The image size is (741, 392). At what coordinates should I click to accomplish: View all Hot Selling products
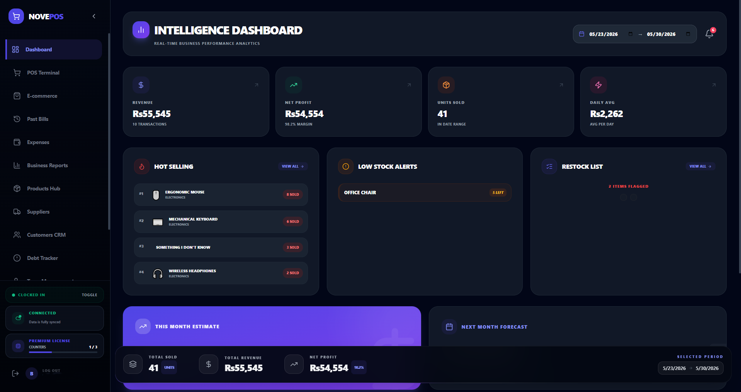tap(293, 166)
